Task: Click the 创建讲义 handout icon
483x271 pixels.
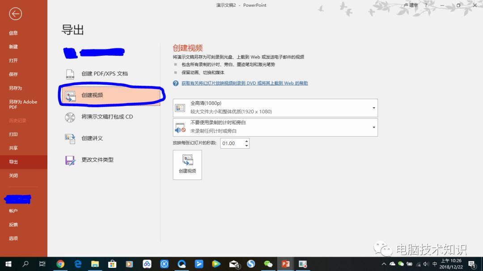Action: [x=70, y=139]
